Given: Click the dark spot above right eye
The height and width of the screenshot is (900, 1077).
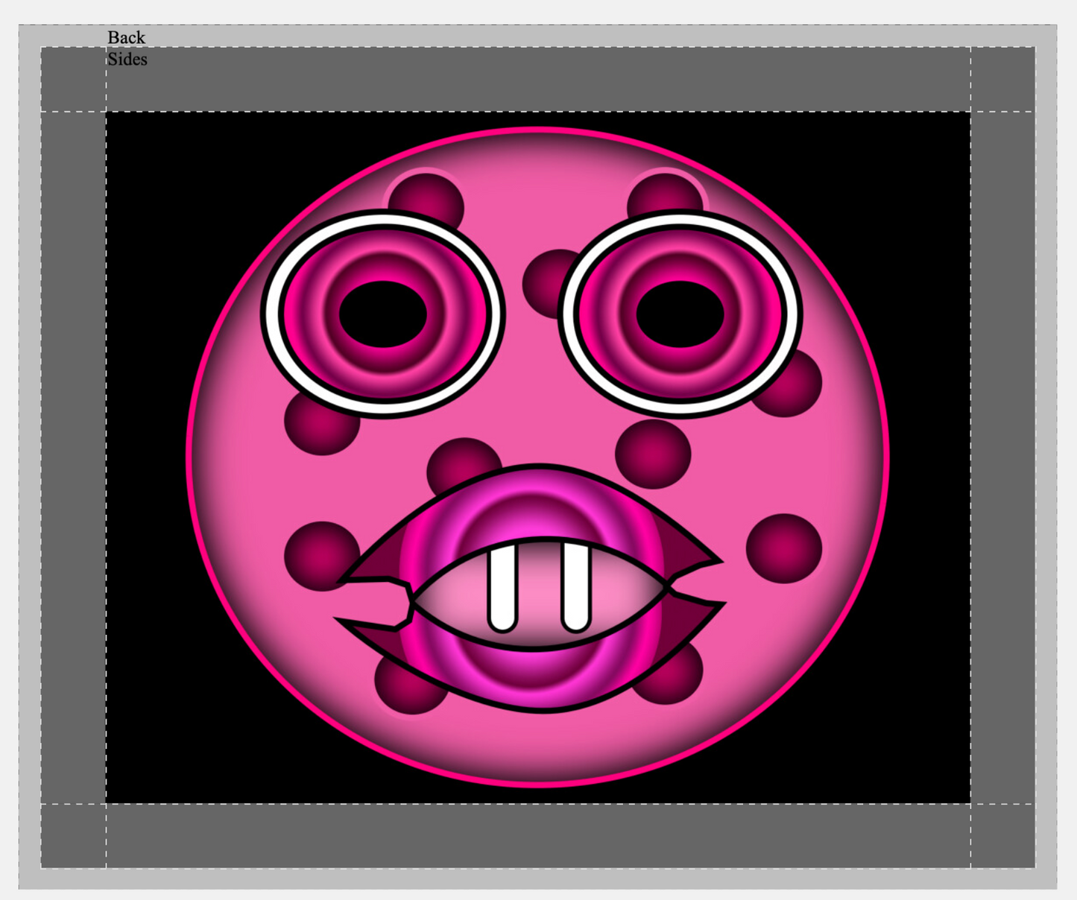Looking at the screenshot, I should 663,192.
